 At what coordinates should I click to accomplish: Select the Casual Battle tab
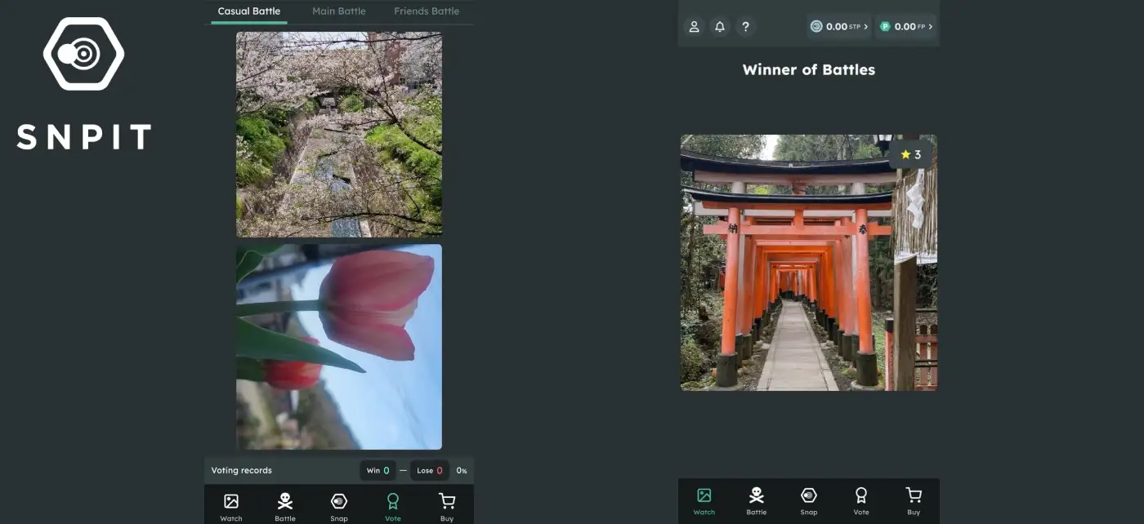pos(249,11)
